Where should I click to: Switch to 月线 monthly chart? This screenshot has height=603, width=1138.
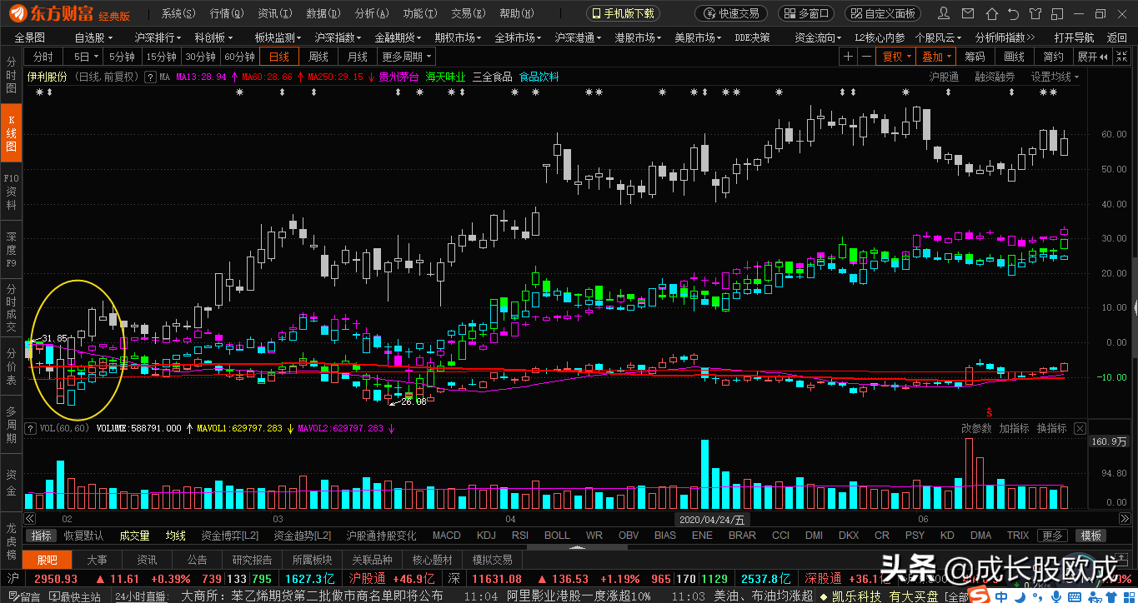pyautogui.click(x=357, y=57)
